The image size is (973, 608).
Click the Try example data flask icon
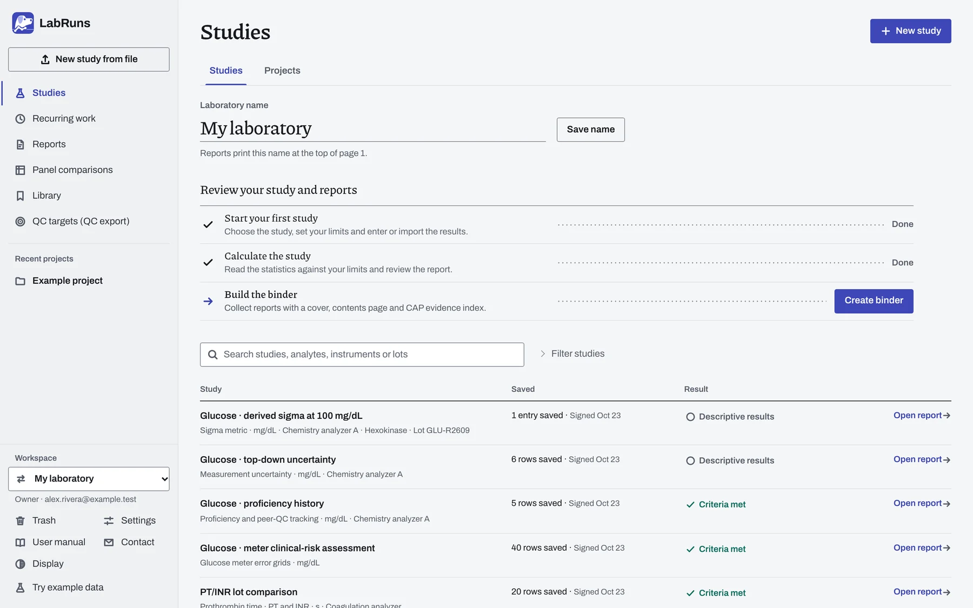pyautogui.click(x=20, y=588)
